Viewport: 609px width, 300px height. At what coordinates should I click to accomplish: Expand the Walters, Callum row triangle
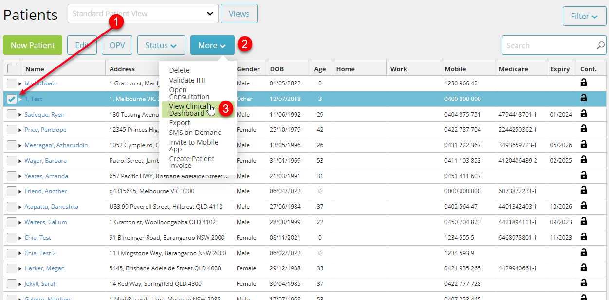tap(20, 222)
